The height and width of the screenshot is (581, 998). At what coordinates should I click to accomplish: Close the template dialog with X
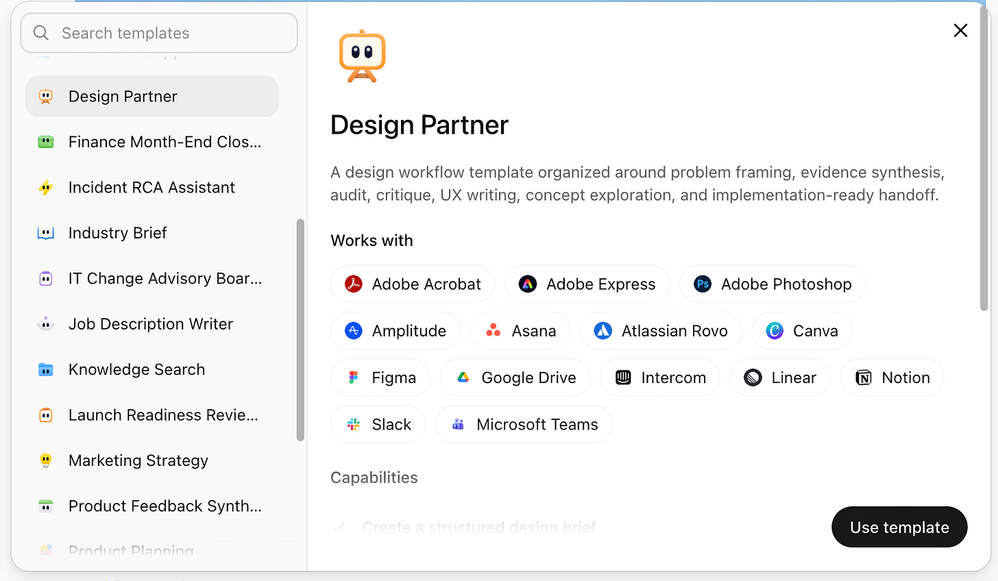click(960, 30)
